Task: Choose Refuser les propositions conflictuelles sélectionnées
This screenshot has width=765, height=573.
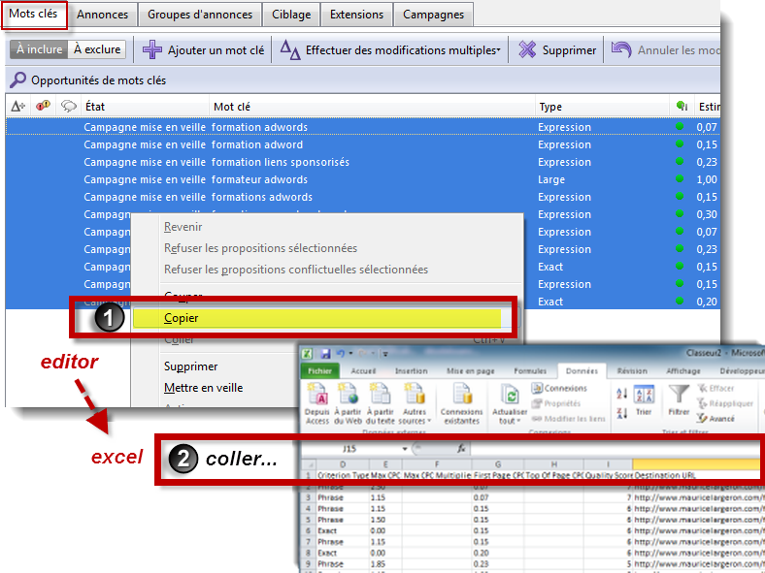Action: click(296, 270)
